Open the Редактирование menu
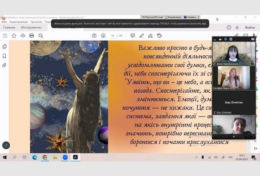This screenshot has width=260, height=176. [x=18, y=21]
